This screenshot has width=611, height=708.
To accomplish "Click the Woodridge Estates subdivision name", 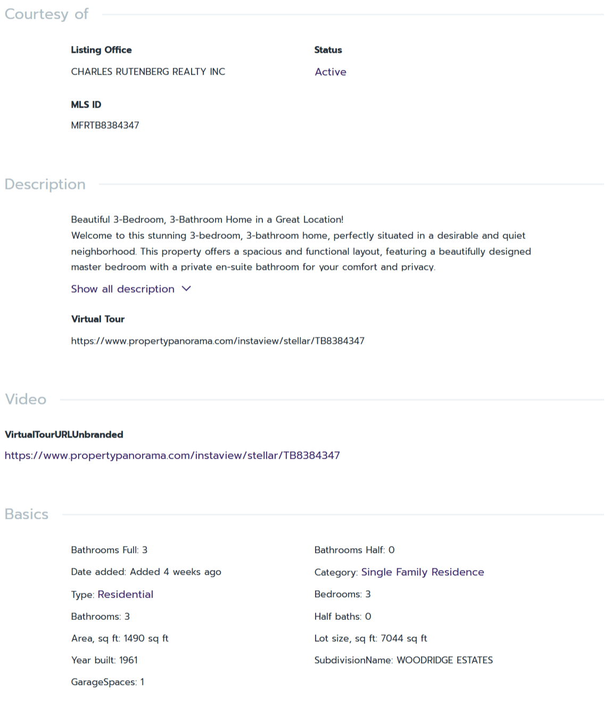I will (444, 660).
